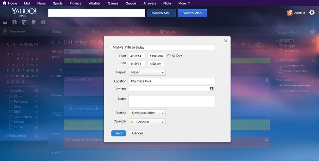The image size is (319, 161).
Task: Go to next day arrow beside Saturday
Action: 59,42
